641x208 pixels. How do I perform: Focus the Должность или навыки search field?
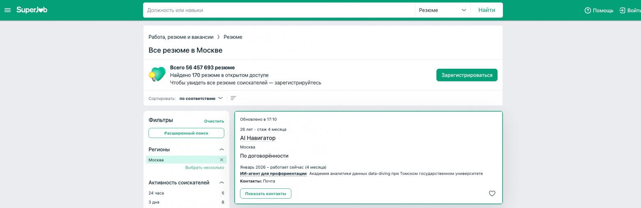click(x=279, y=10)
